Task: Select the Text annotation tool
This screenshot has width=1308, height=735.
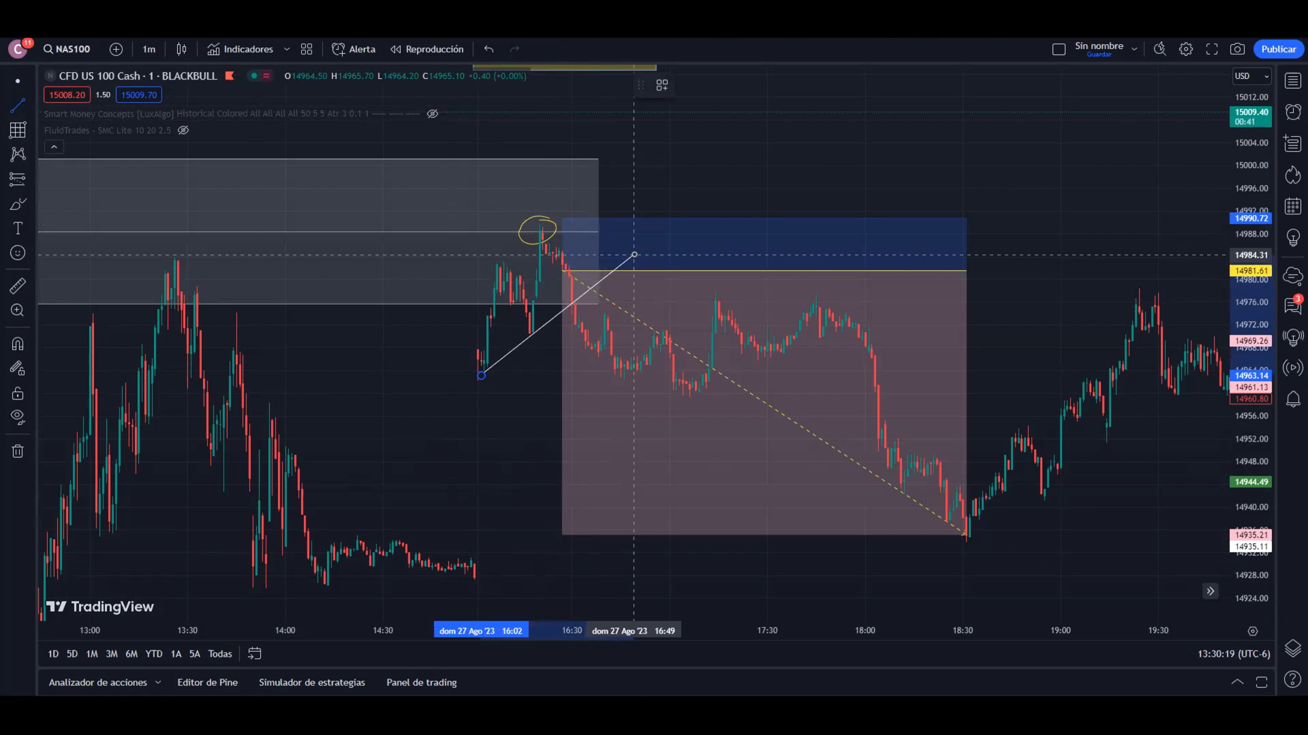Action: click(x=18, y=228)
